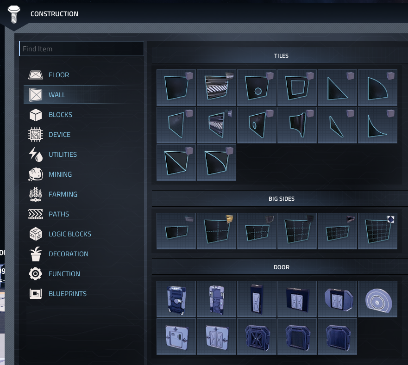408x365 pixels.
Task: Pick the light single hatch door in bottom row
Action: (176, 336)
